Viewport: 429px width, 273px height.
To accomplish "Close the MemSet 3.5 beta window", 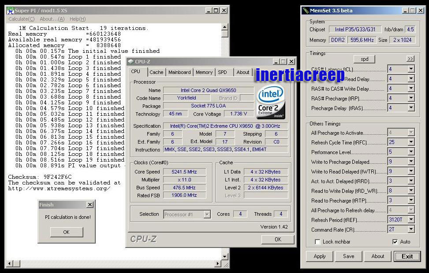I will pyautogui.click(x=421, y=11).
